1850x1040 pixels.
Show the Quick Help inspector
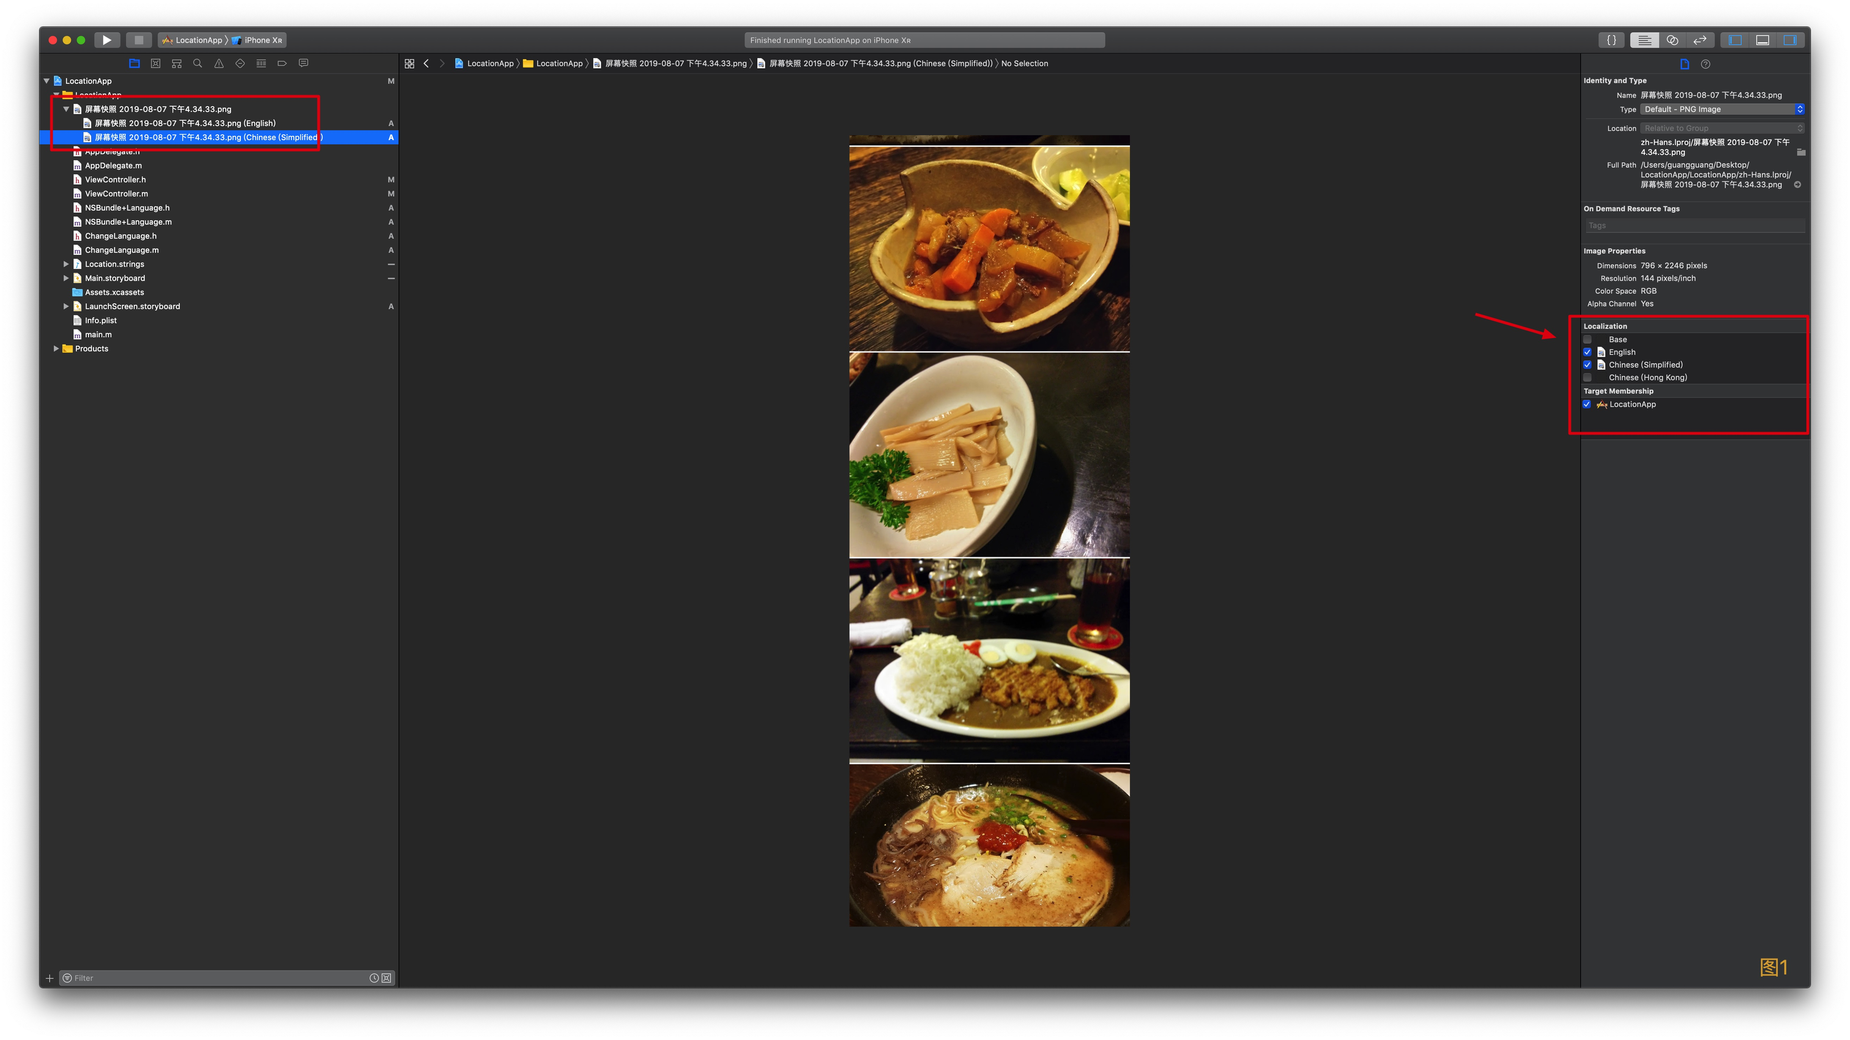click(x=1705, y=64)
